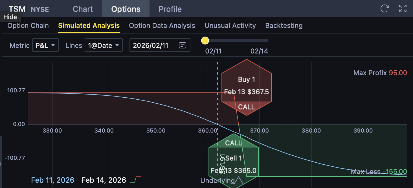
Task: Click the fullscreen expand icon
Action: click(x=403, y=8)
